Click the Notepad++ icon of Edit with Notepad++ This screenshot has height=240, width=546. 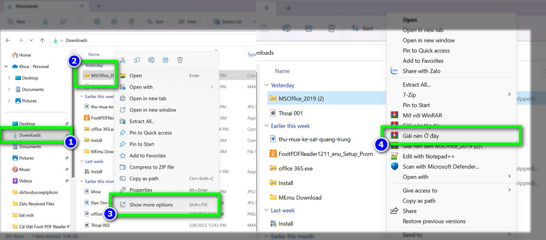coord(394,156)
